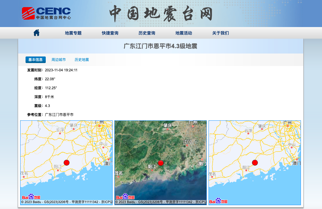Open the 地震专题 menu item
The height and width of the screenshot is (209, 322).
tap(73, 33)
